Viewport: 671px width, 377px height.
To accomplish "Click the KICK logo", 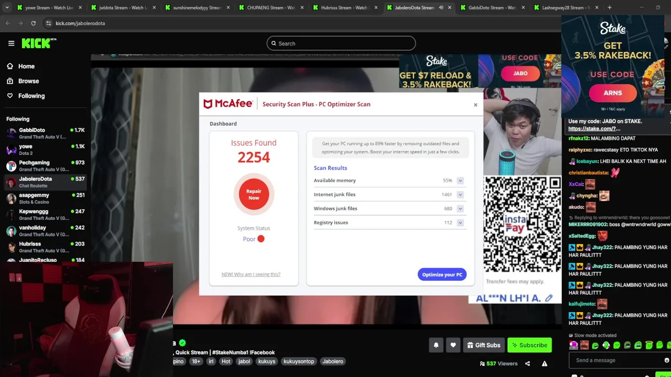I will tap(39, 43).
